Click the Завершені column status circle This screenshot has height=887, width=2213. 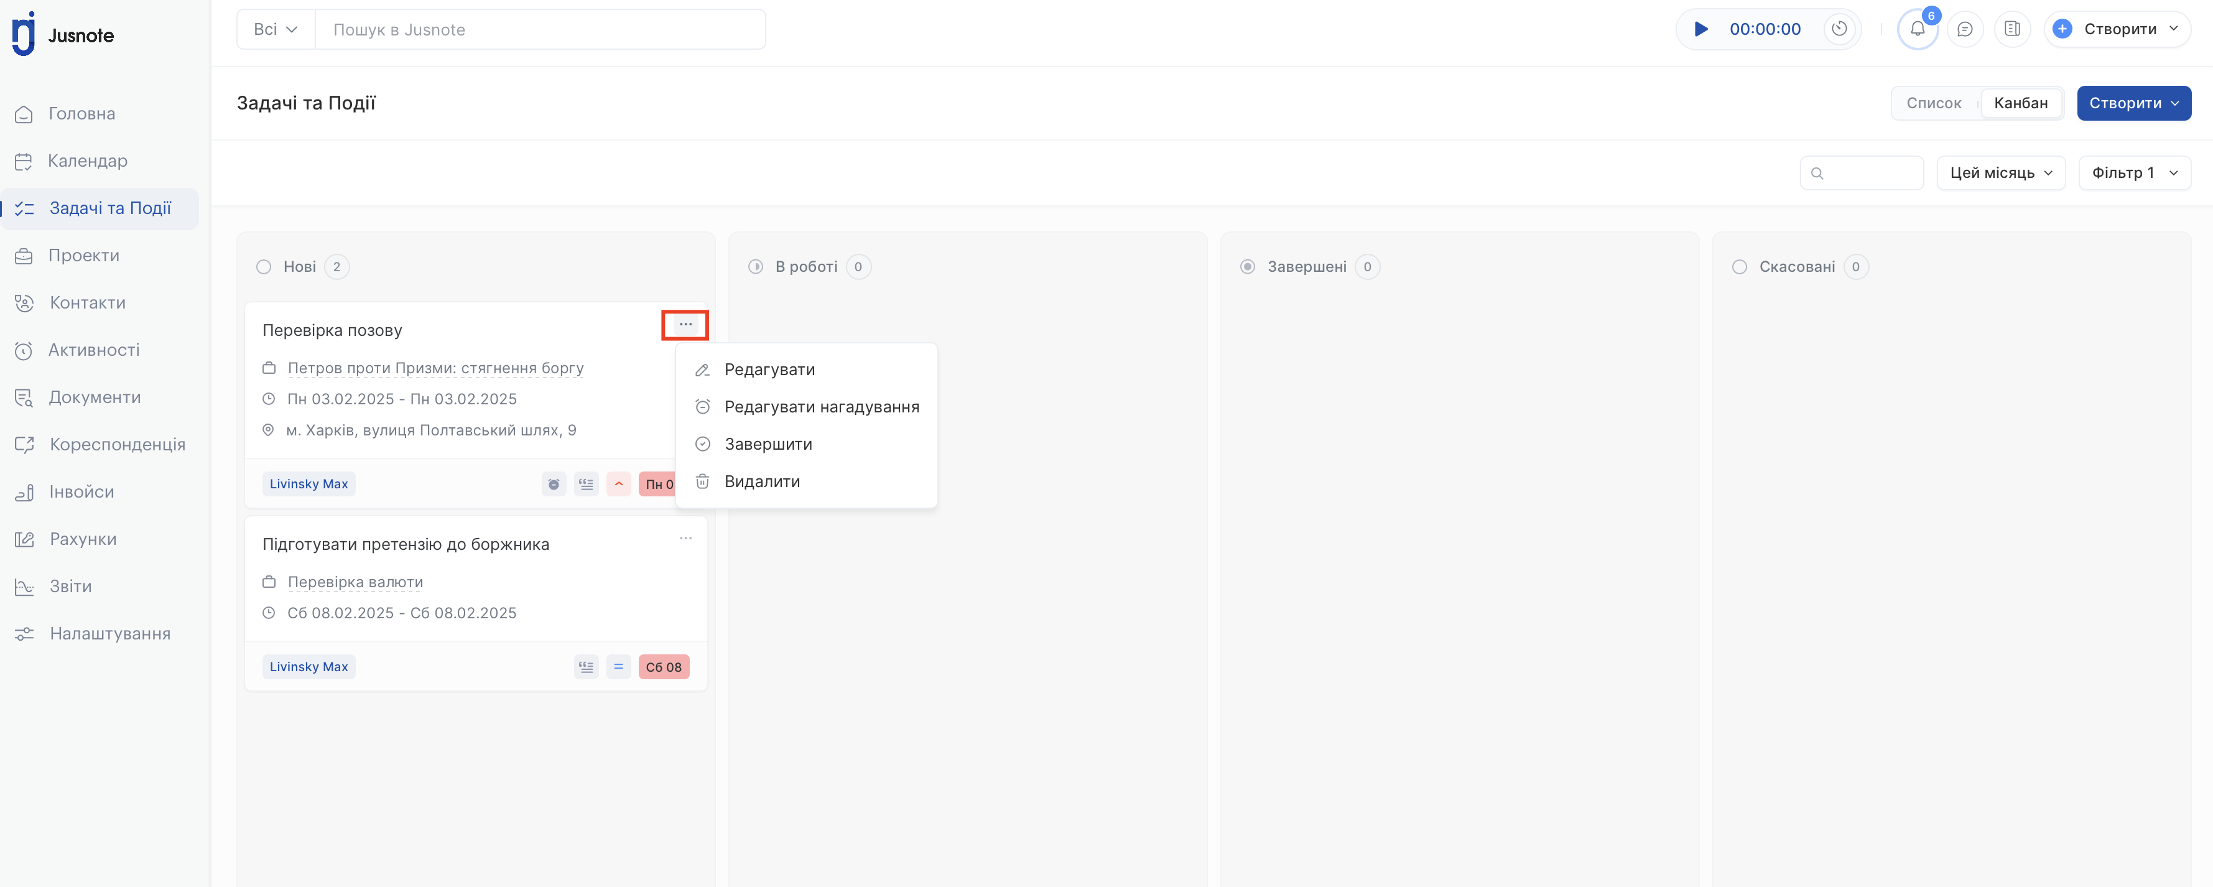click(1248, 266)
